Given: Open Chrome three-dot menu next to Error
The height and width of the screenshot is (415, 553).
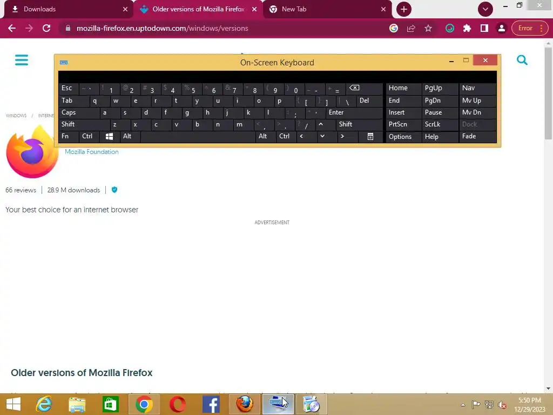Looking at the screenshot, I should pos(541,28).
